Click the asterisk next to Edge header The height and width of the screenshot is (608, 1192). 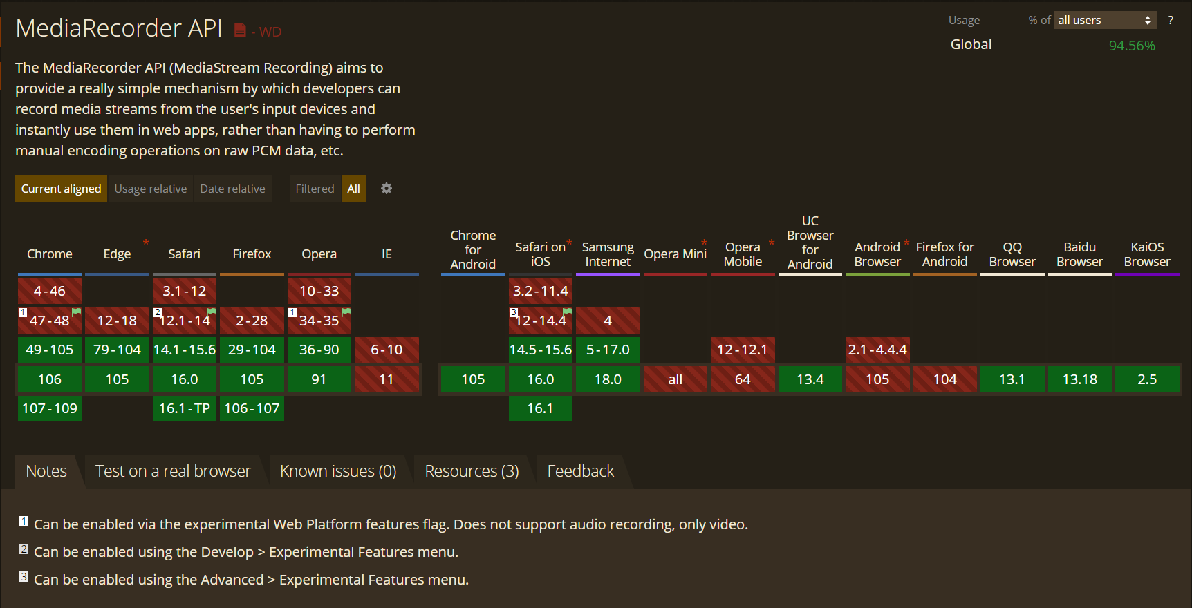point(146,243)
